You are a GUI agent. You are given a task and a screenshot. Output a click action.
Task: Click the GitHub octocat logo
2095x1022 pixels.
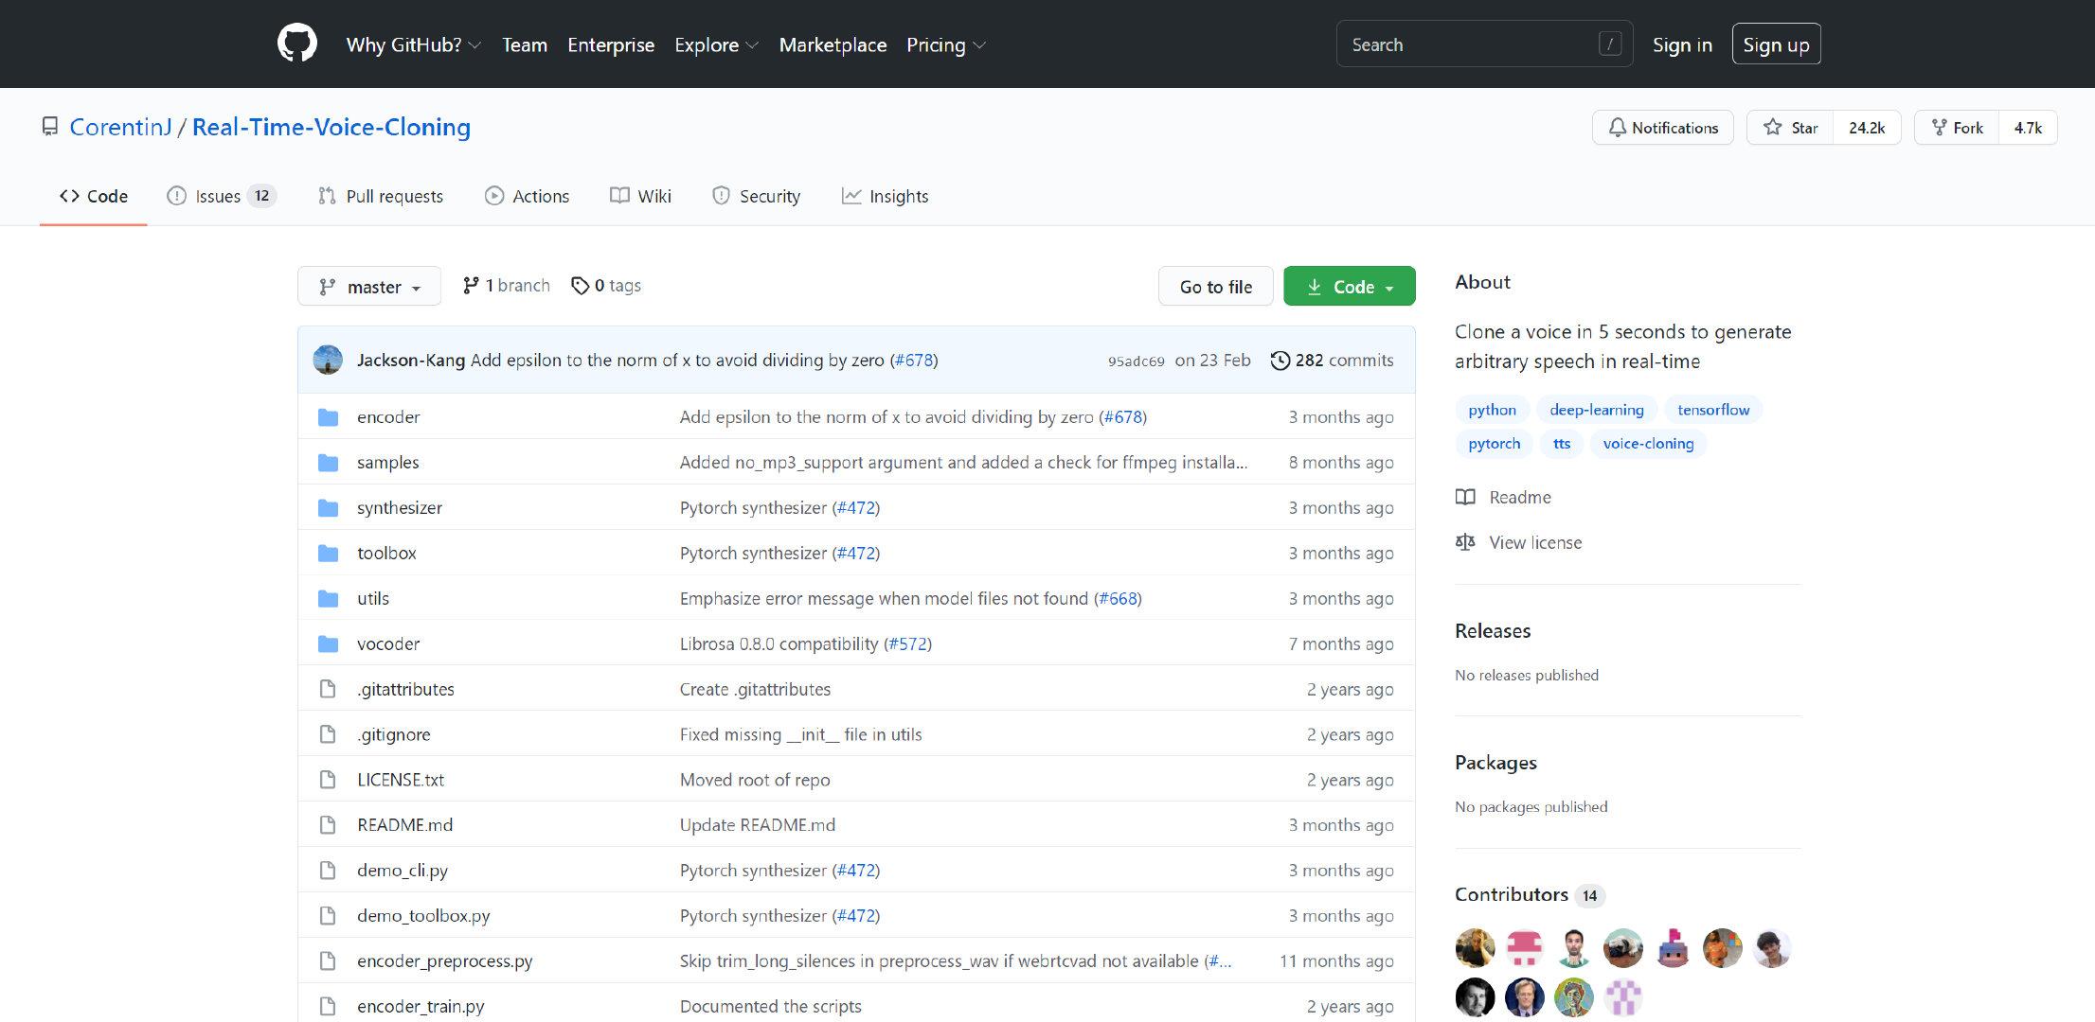pos(298,43)
